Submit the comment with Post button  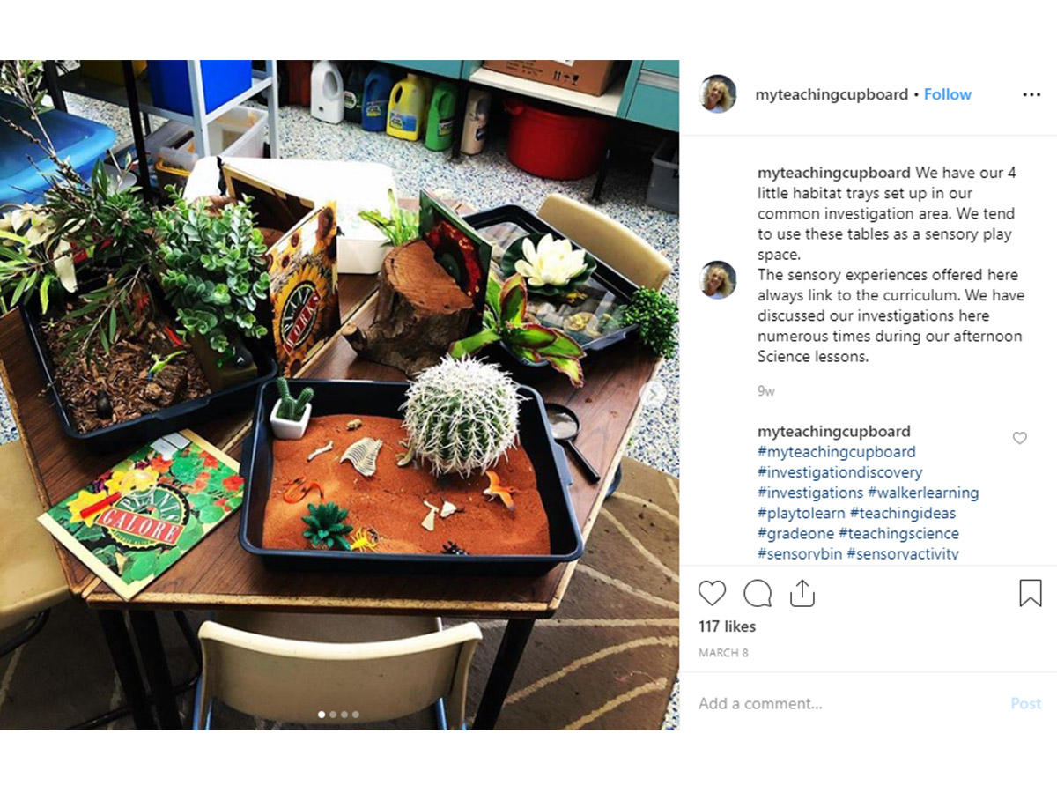pyautogui.click(x=1026, y=703)
